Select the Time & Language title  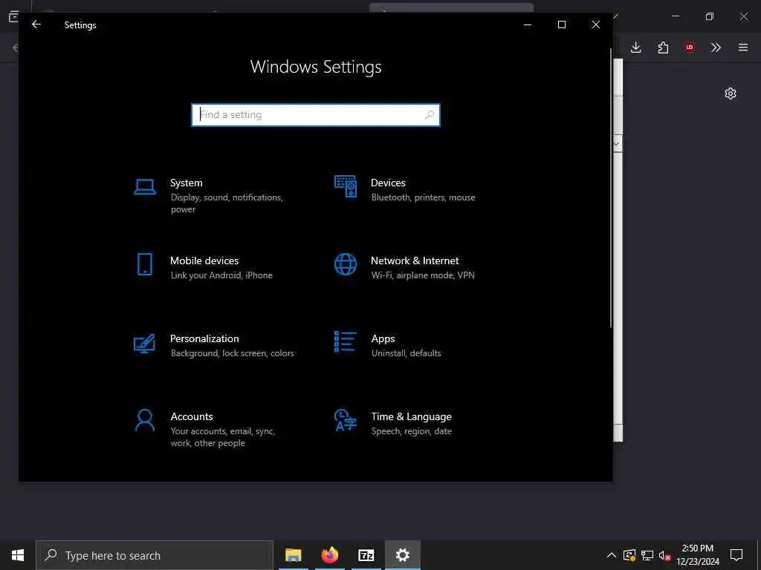coord(411,417)
